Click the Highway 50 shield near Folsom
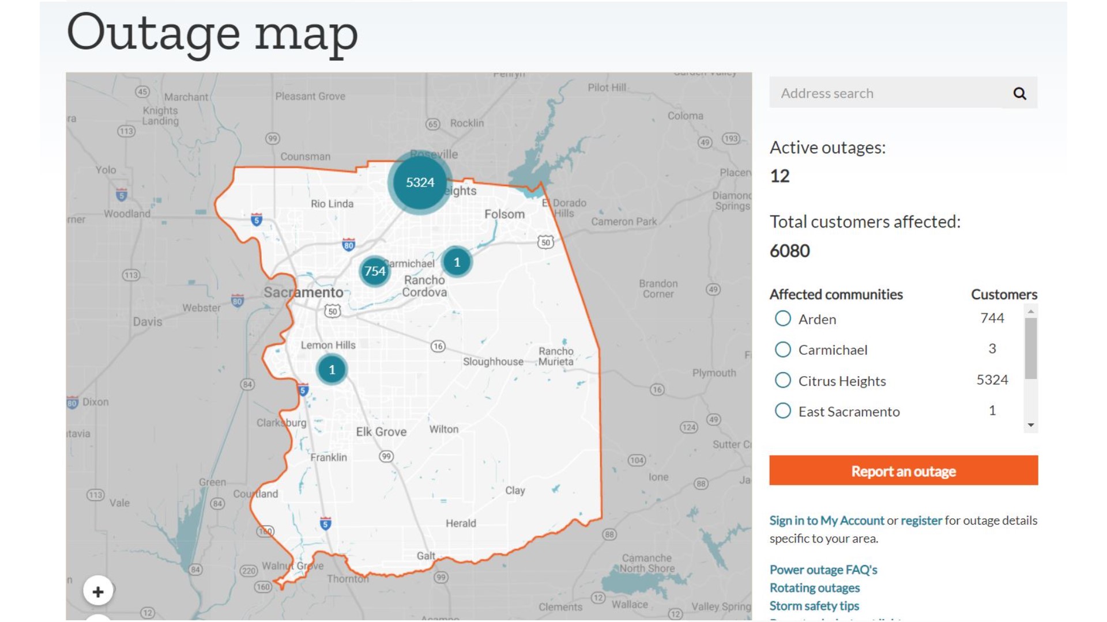 545,242
